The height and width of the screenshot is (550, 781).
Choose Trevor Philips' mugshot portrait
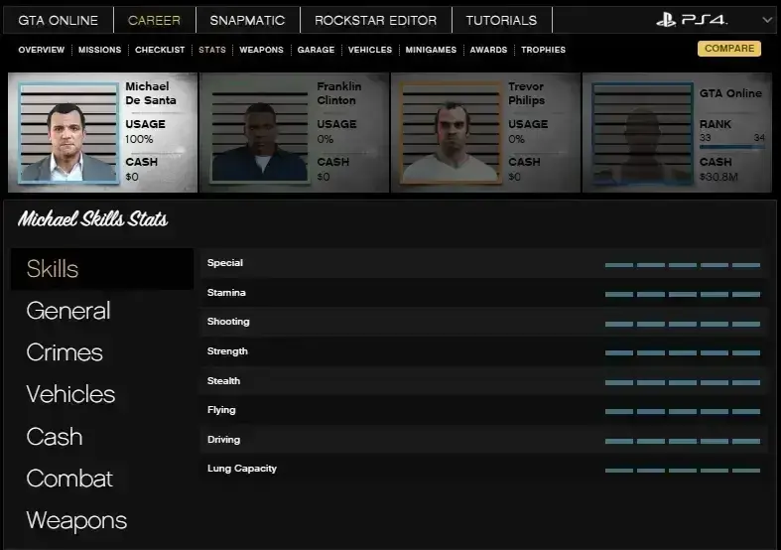click(449, 133)
